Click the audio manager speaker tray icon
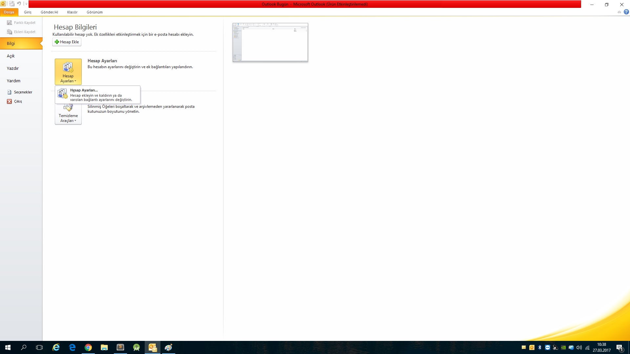This screenshot has width=630, height=354. tap(556, 347)
